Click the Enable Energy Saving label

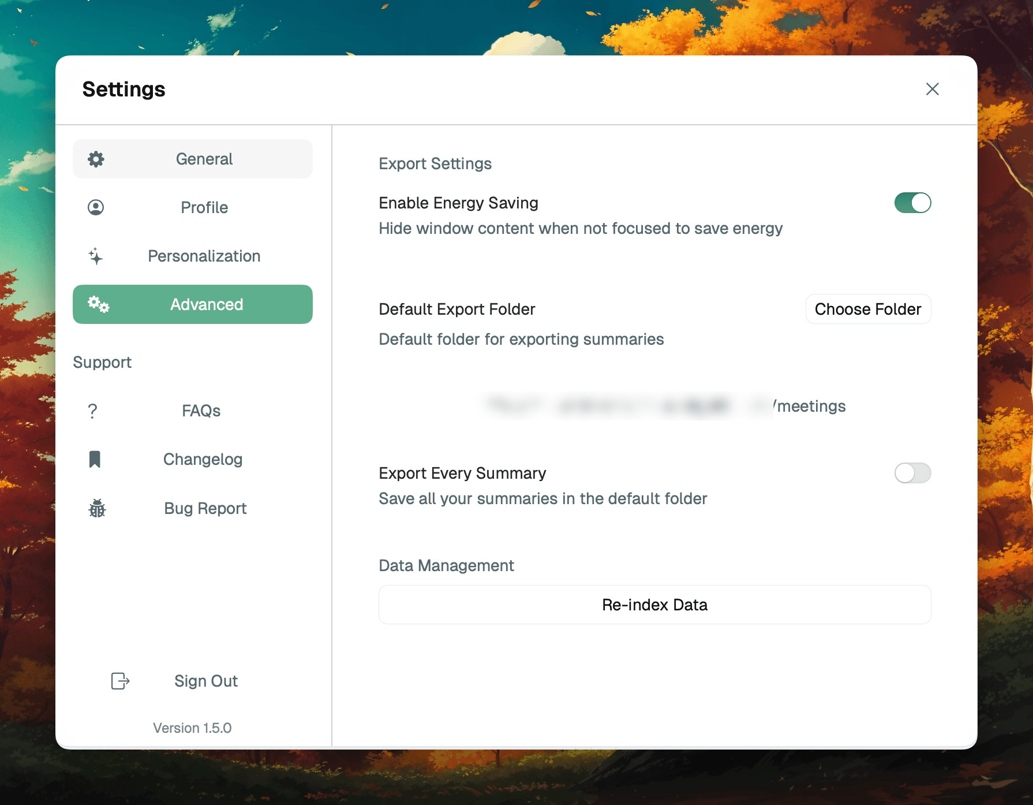(x=458, y=203)
